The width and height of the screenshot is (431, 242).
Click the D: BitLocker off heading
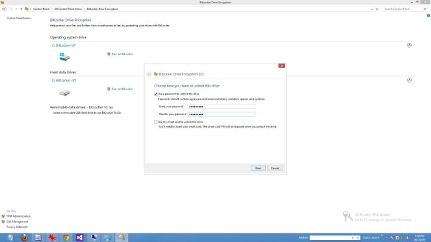[x=64, y=81]
